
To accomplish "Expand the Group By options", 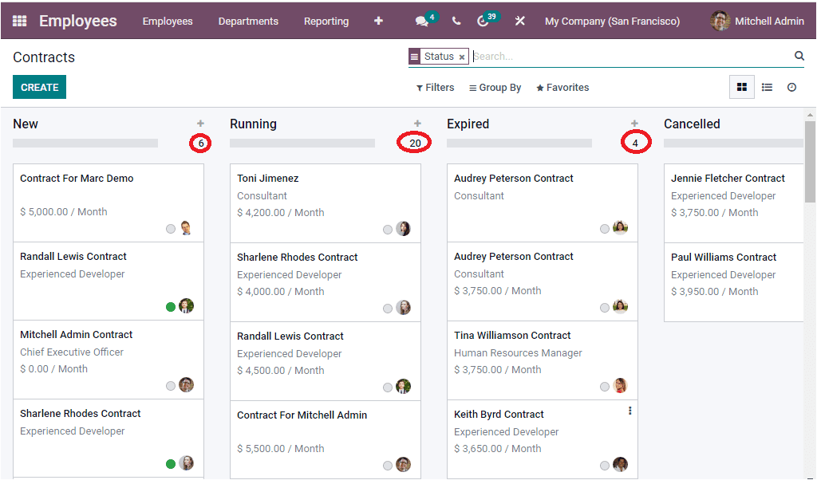I will (495, 87).
